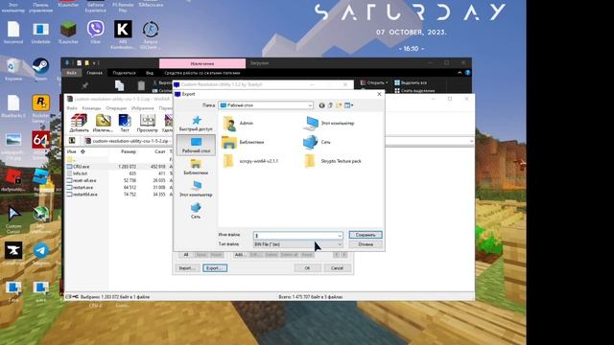Open Quick access in Export dialog sidebar
The width and height of the screenshot is (614, 345).
point(196,124)
